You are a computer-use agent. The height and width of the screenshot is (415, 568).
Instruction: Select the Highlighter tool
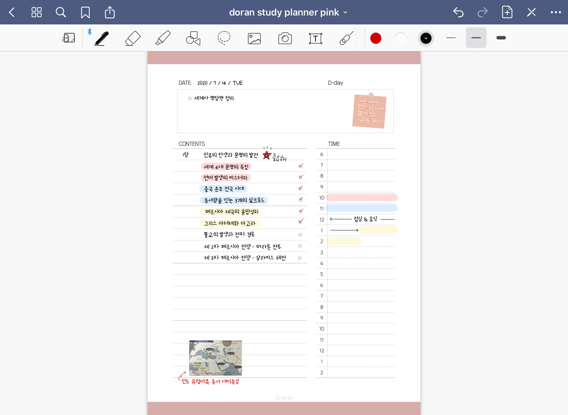(x=163, y=38)
